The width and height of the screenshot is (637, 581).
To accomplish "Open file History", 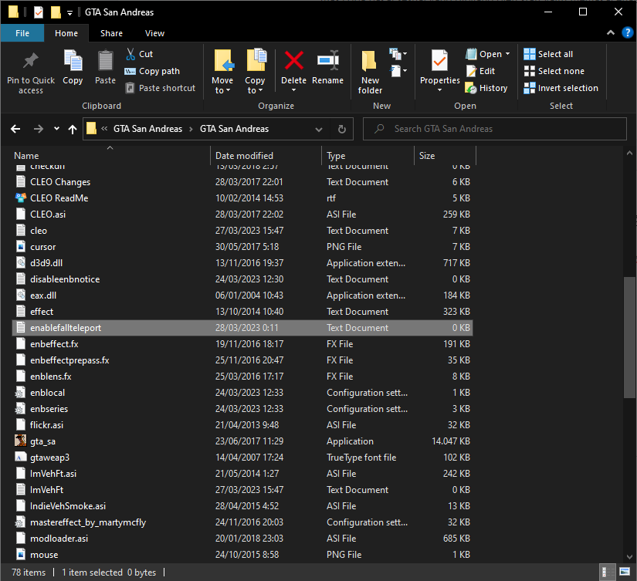I will (486, 88).
